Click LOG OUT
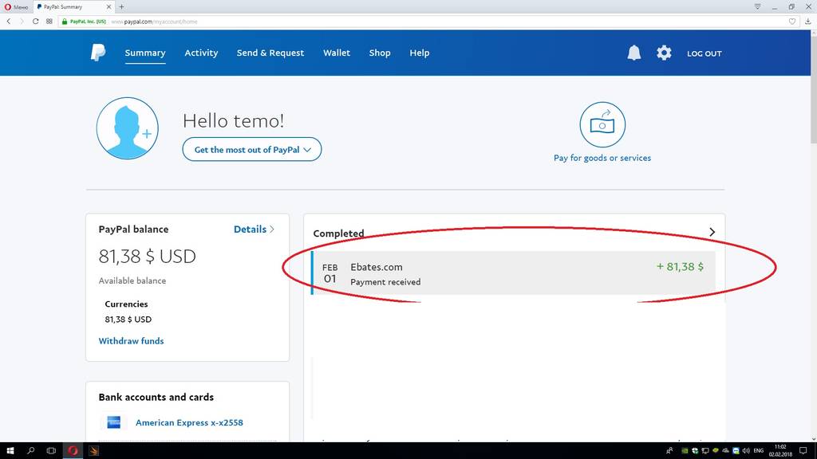 704,53
